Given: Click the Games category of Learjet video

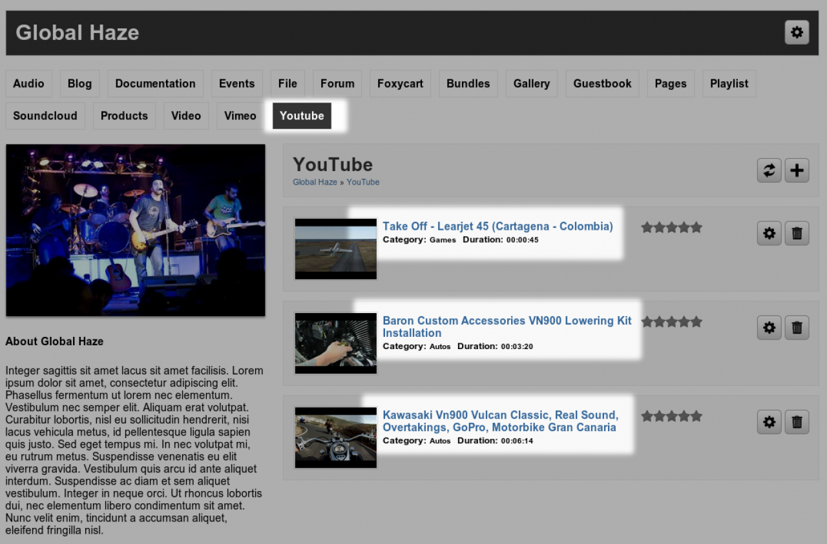Looking at the screenshot, I should tap(443, 240).
